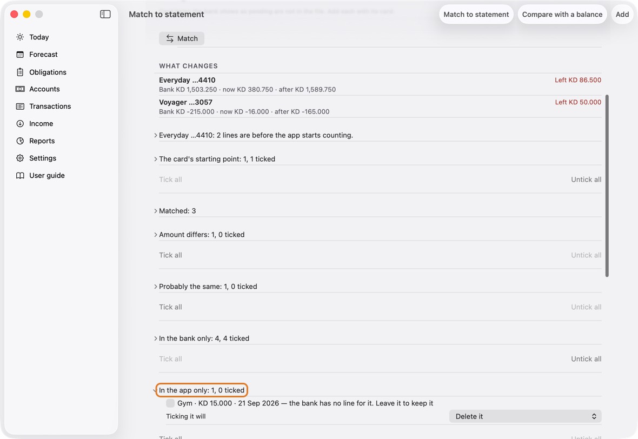
Task: Click the 'Bank KD 1,503.250' balance line
Action: pyautogui.click(x=248, y=90)
